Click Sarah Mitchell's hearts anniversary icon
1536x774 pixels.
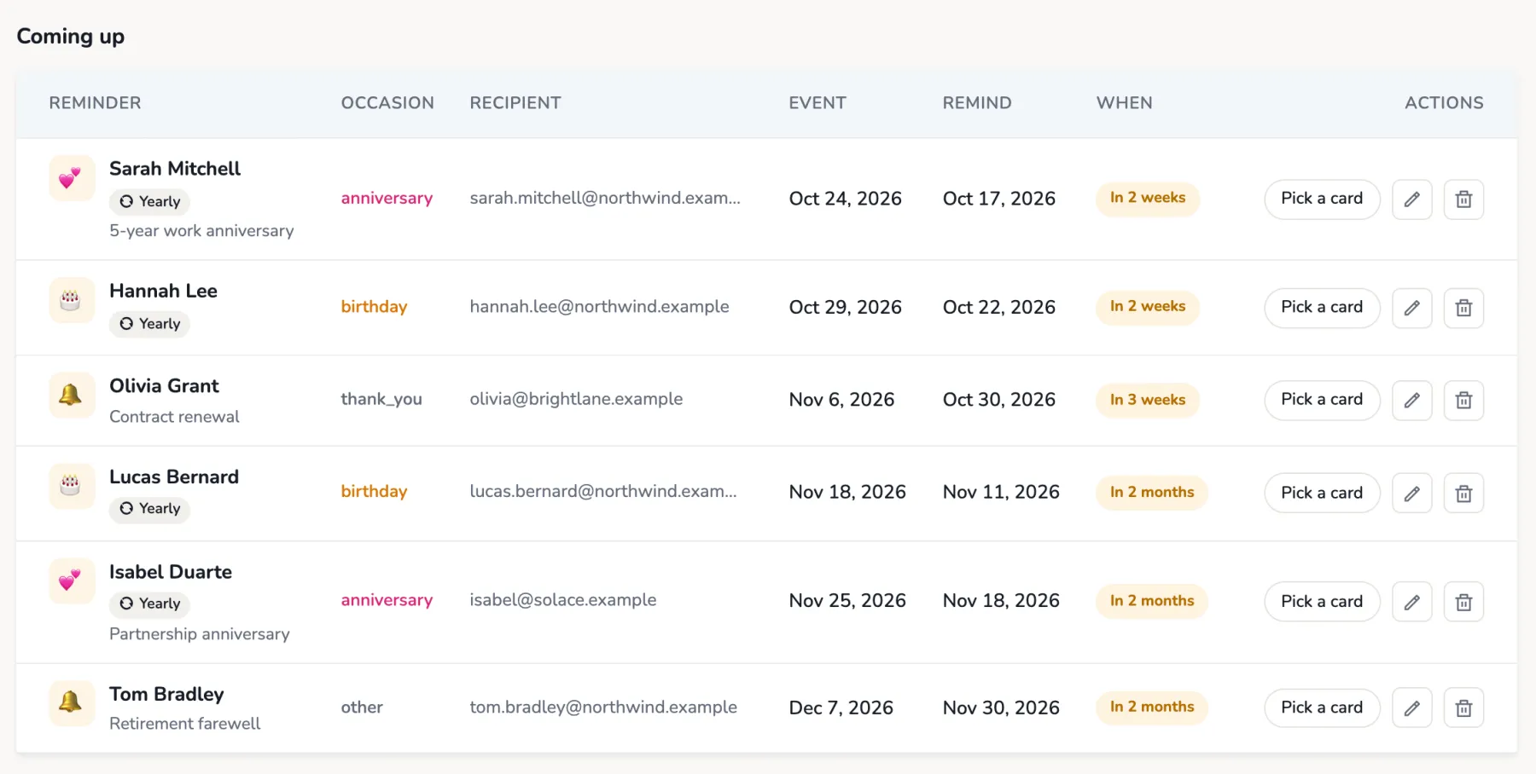point(71,178)
